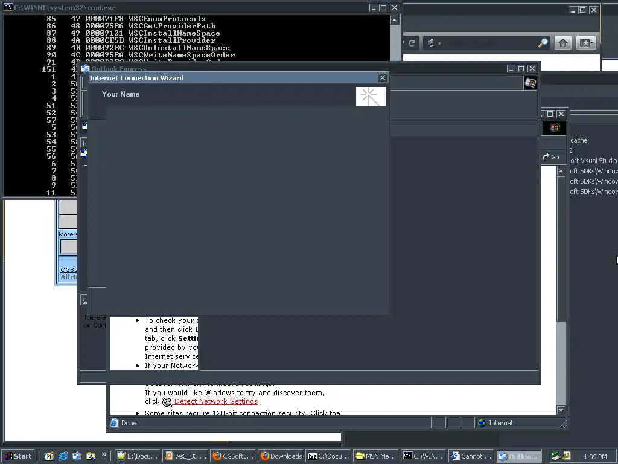The height and width of the screenshot is (464, 618).
Task: Click the IE page scrollbar up arrow
Action: point(561,171)
